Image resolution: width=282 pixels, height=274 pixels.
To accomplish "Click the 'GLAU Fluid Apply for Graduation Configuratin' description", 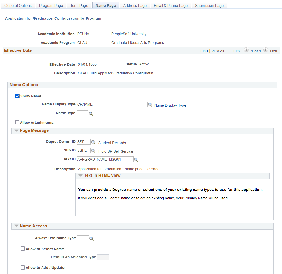I will 116,73.
